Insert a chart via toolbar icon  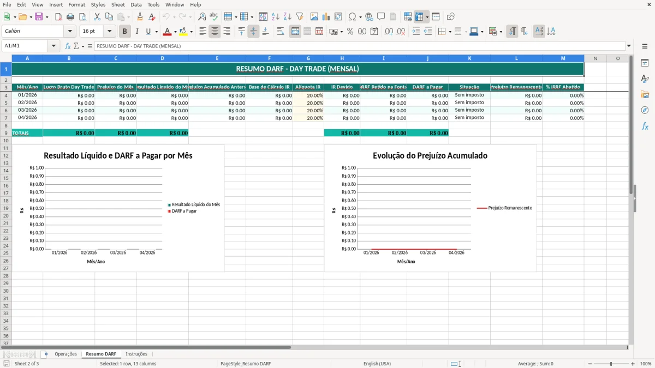click(x=326, y=17)
